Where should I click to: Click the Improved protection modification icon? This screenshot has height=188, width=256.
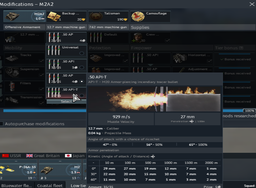(x=96, y=58)
